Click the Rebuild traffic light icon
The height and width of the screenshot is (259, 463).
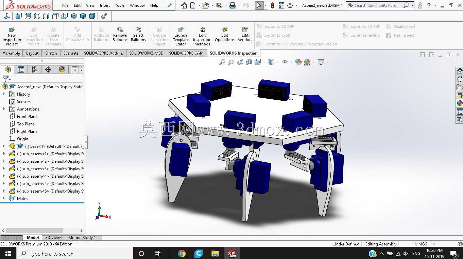pos(273,5)
